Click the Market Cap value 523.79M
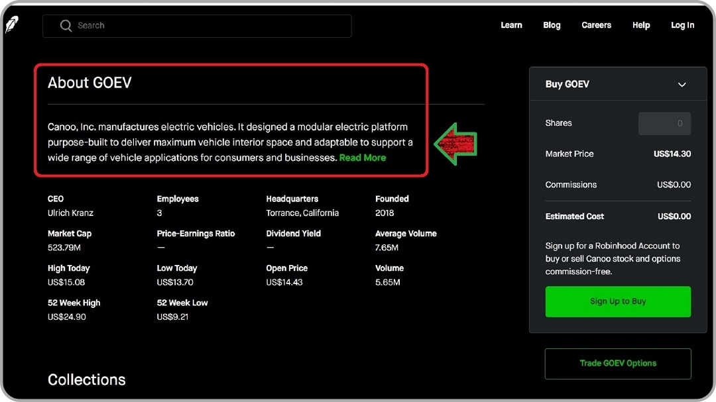716x402 pixels. [x=64, y=248]
